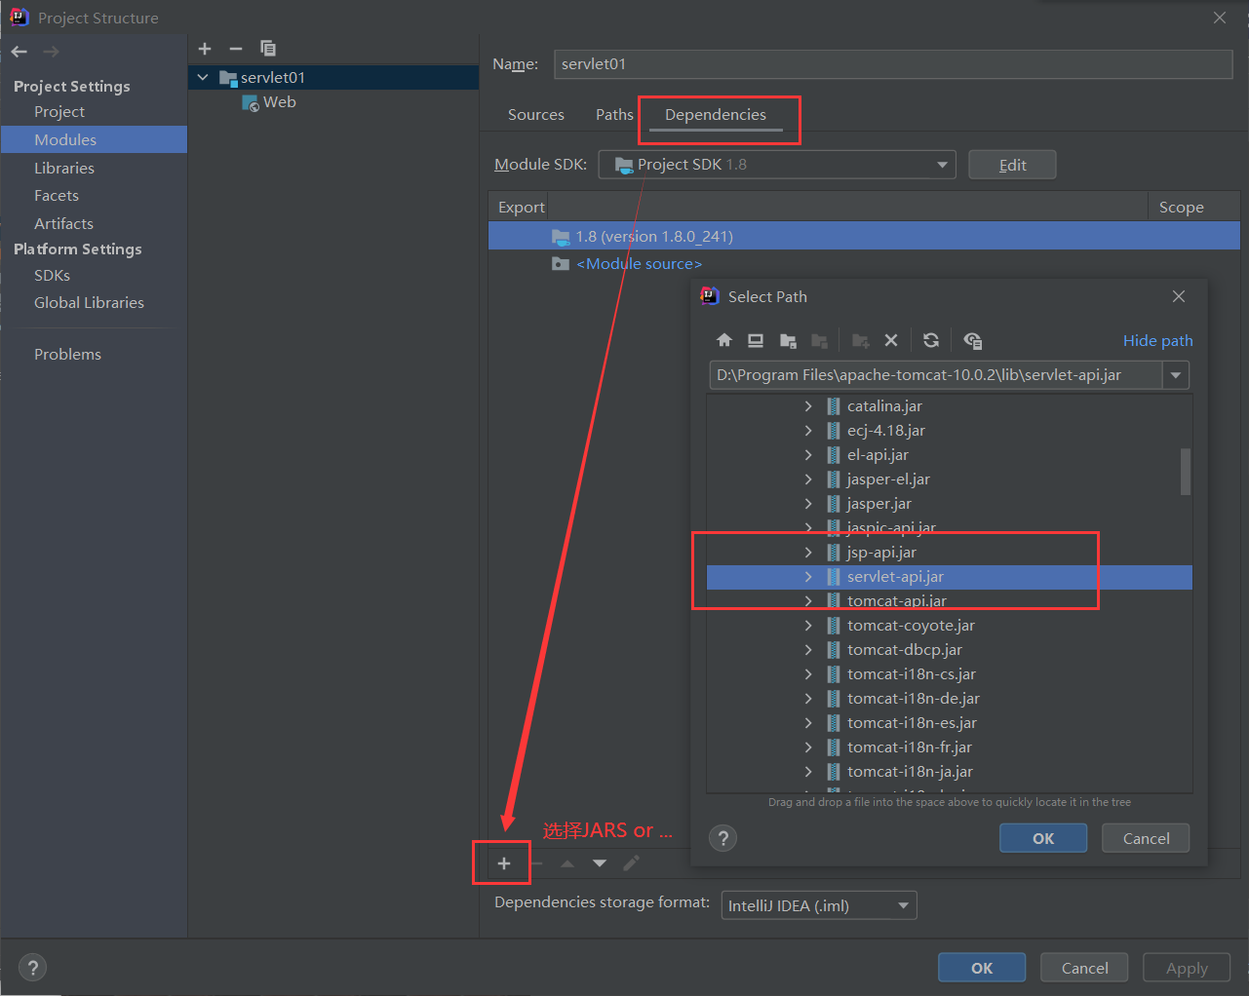The width and height of the screenshot is (1249, 996).
Task: Navigate back arrow in Project Structure
Action: [20, 52]
